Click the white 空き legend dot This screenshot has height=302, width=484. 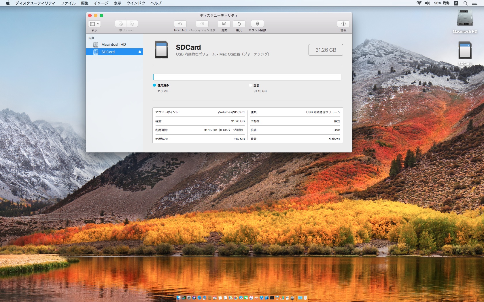click(x=250, y=85)
